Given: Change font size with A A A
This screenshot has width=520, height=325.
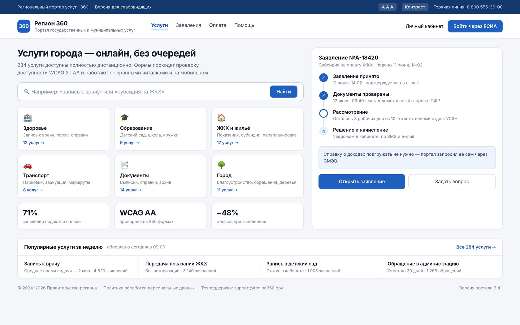Looking at the screenshot, I should pyautogui.click(x=388, y=7).
